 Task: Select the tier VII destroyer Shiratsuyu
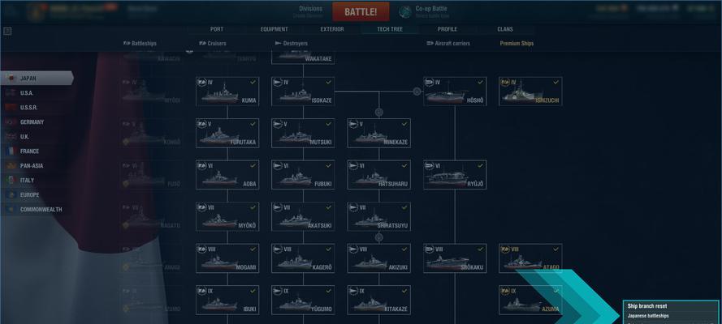(x=379, y=216)
